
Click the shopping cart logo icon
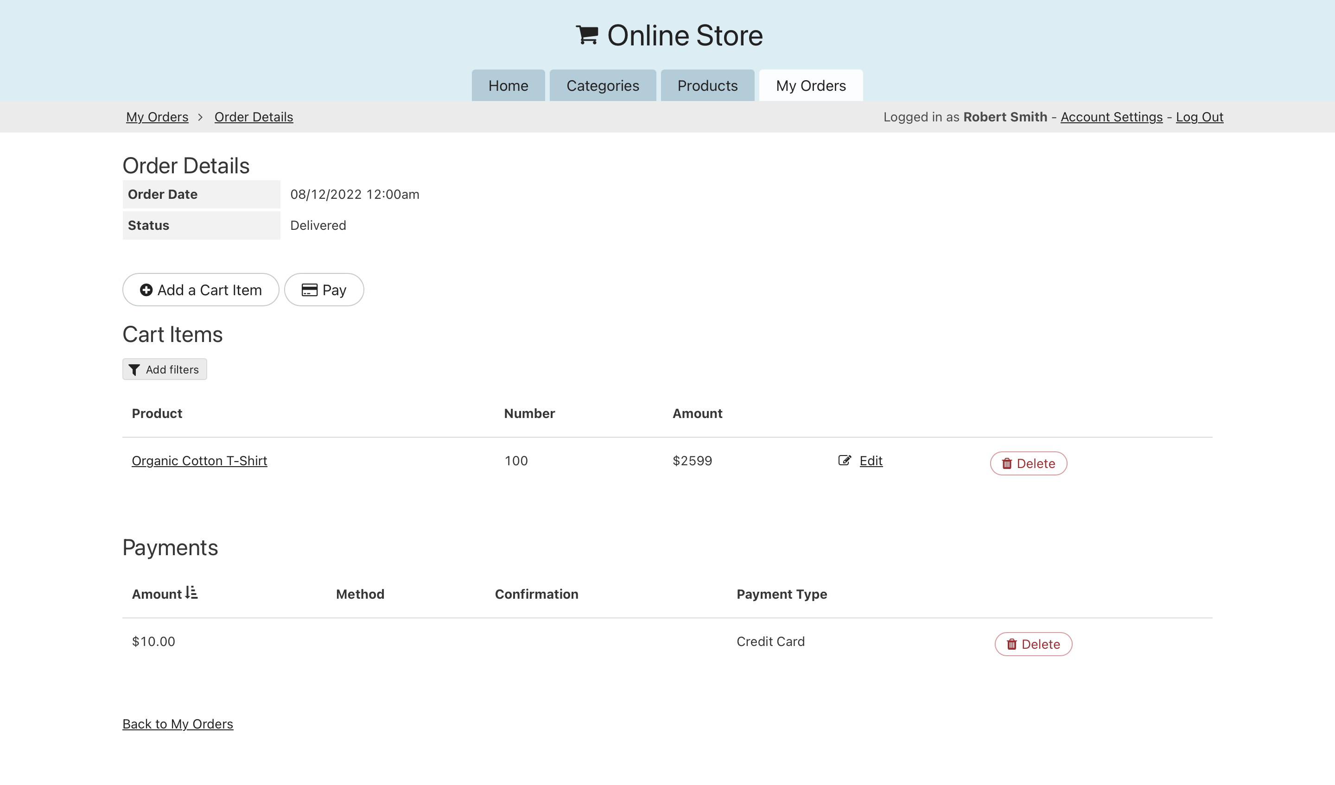587,36
